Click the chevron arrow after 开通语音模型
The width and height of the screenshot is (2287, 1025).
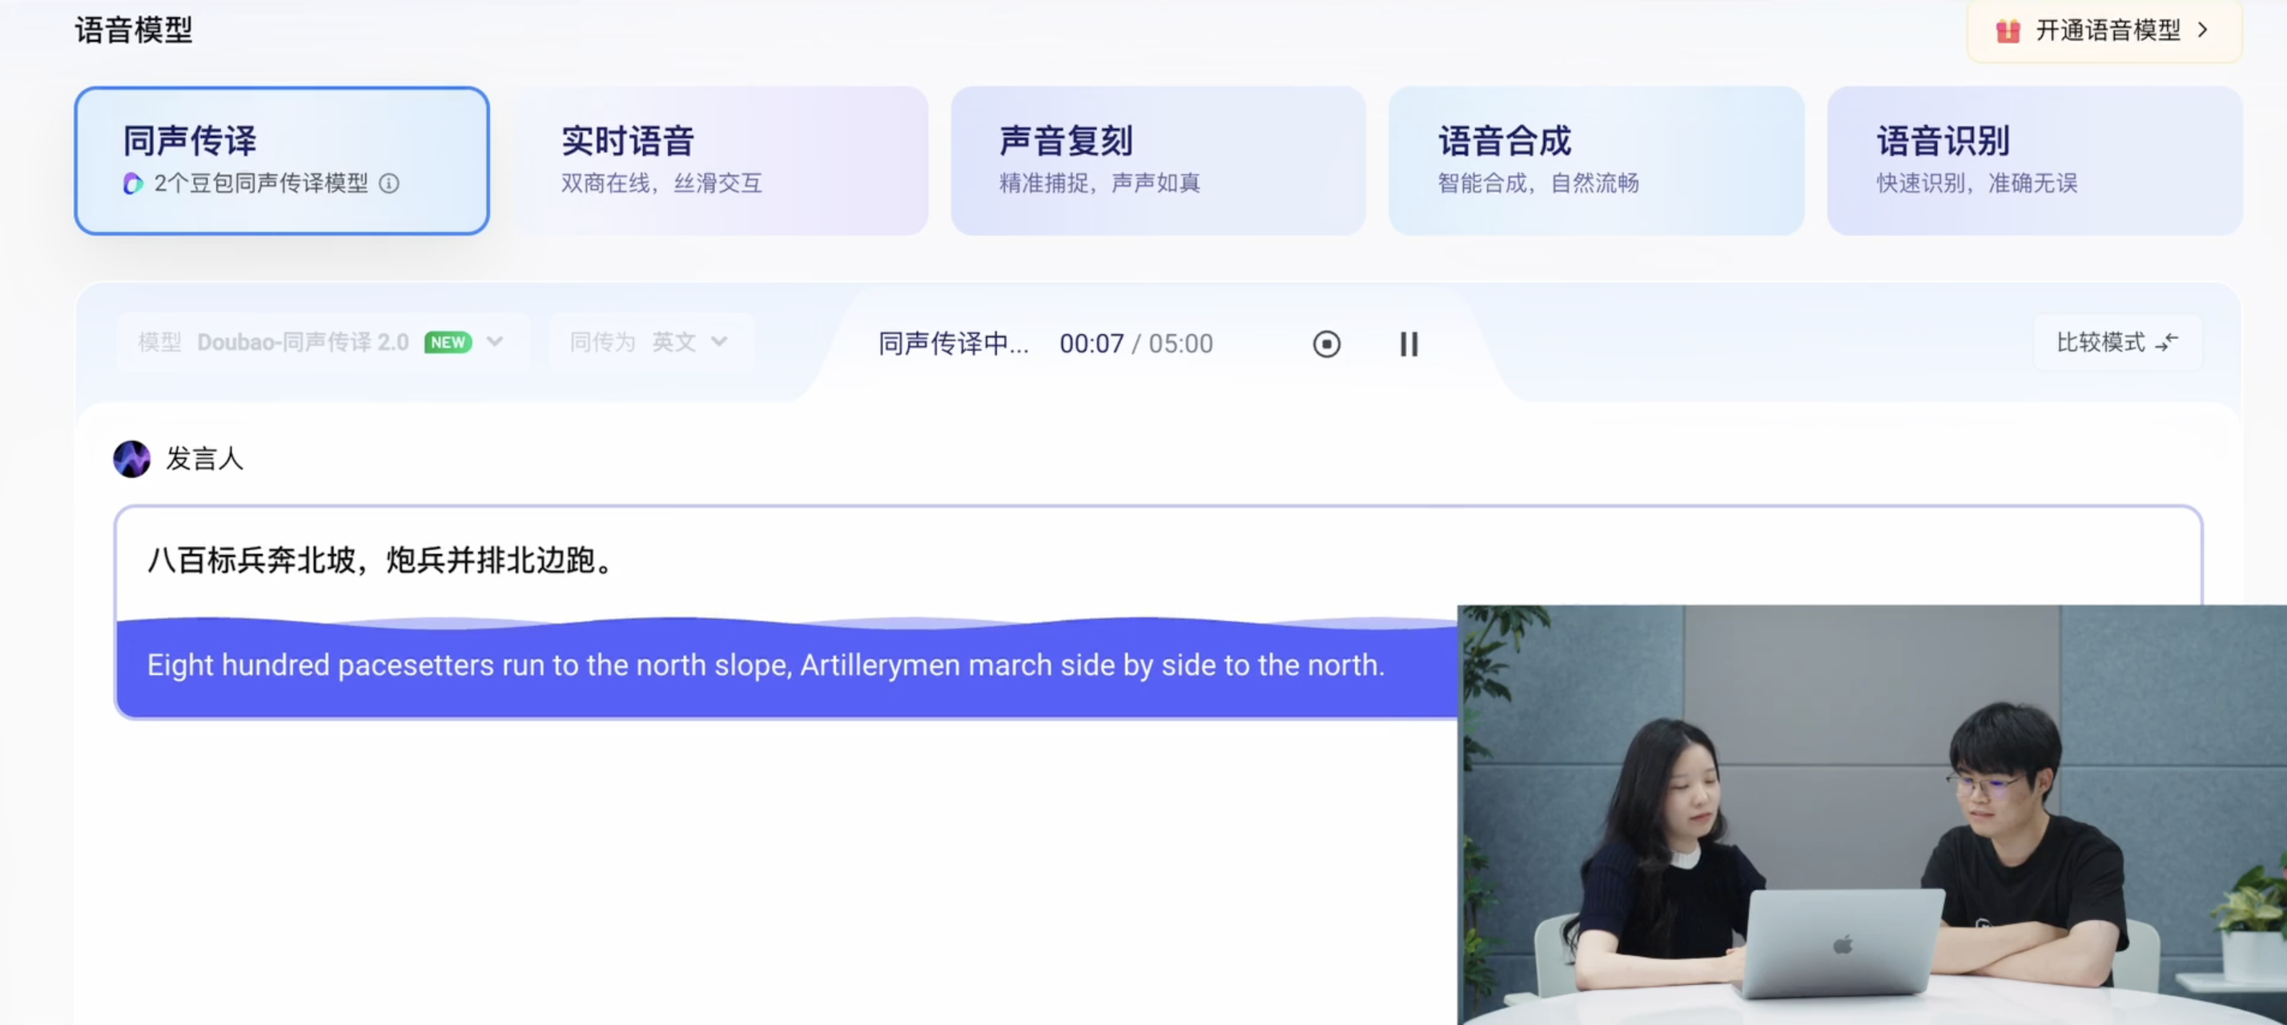2203,30
